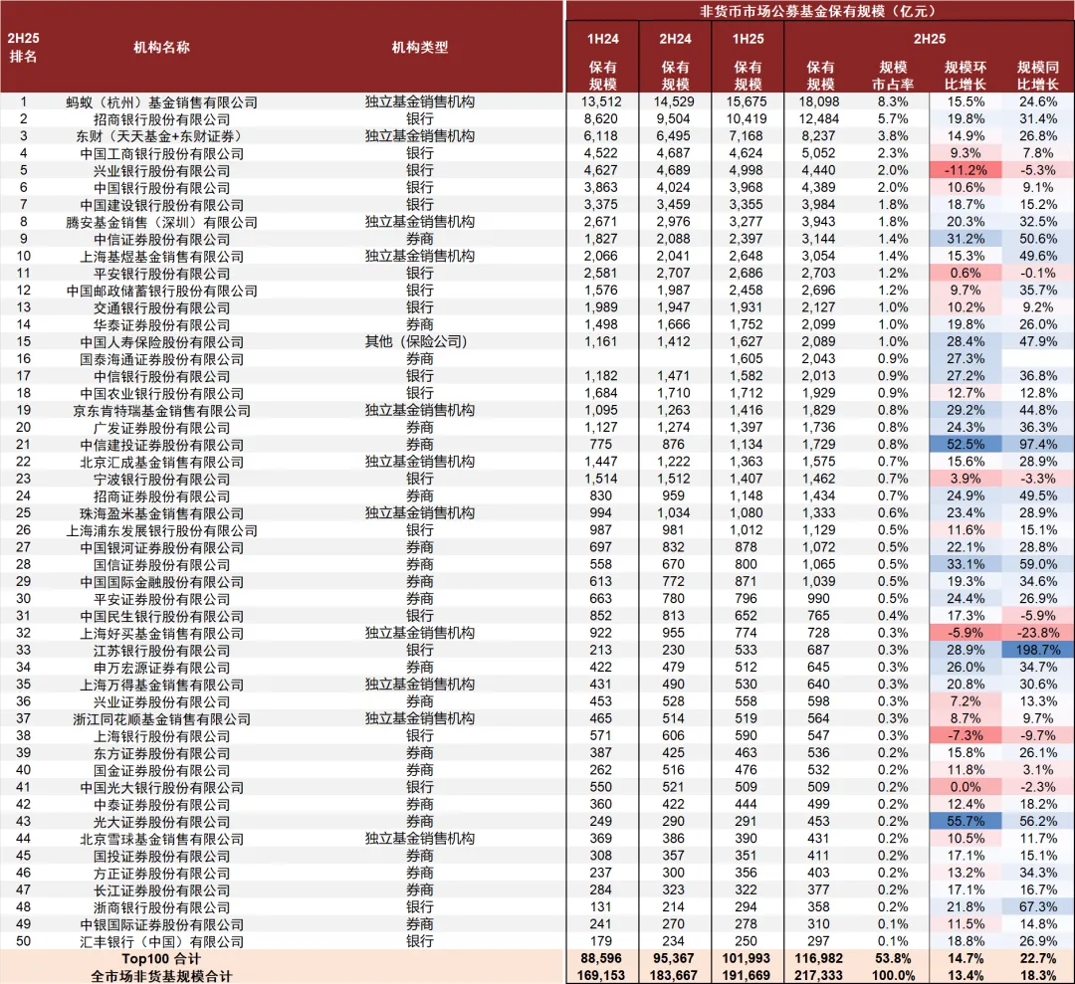Image resolution: width=1075 pixels, height=984 pixels.
Task: Click 中国国际金融股份有限公司 name
Action: [x=162, y=582]
